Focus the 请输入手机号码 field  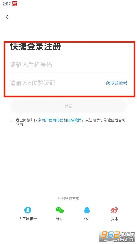click(69, 65)
